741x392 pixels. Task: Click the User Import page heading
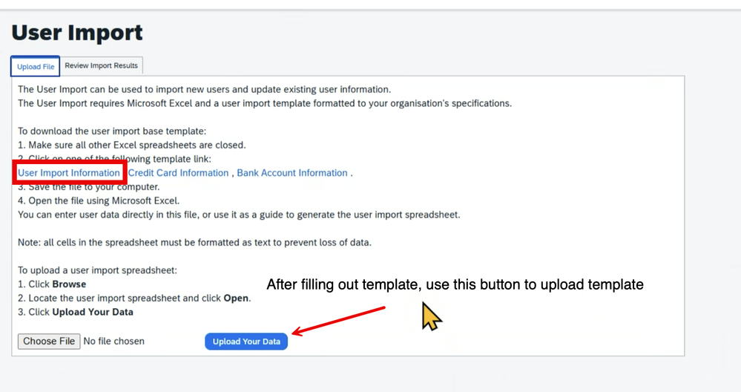[77, 33]
